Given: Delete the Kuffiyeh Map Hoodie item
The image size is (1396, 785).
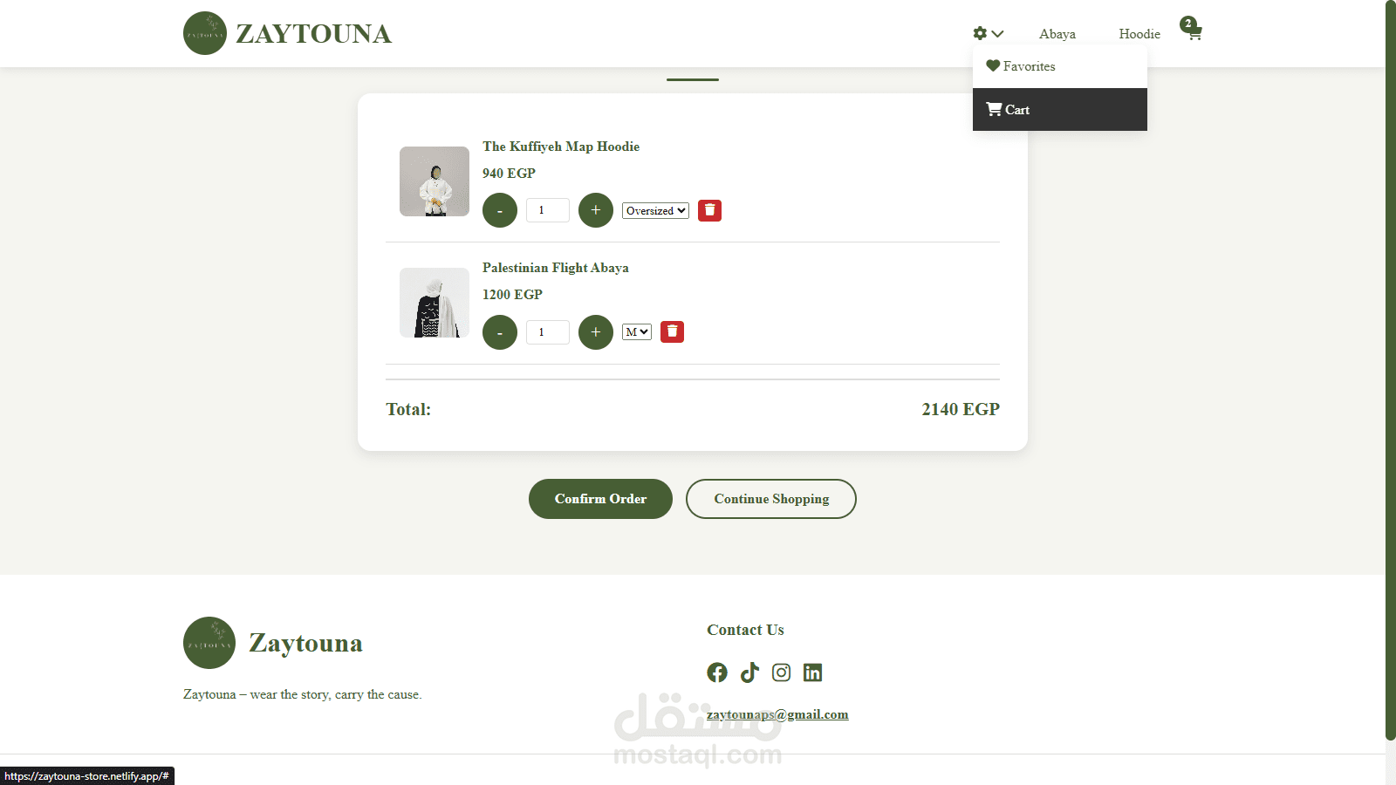Looking at the screenshot, I should 709,210.
